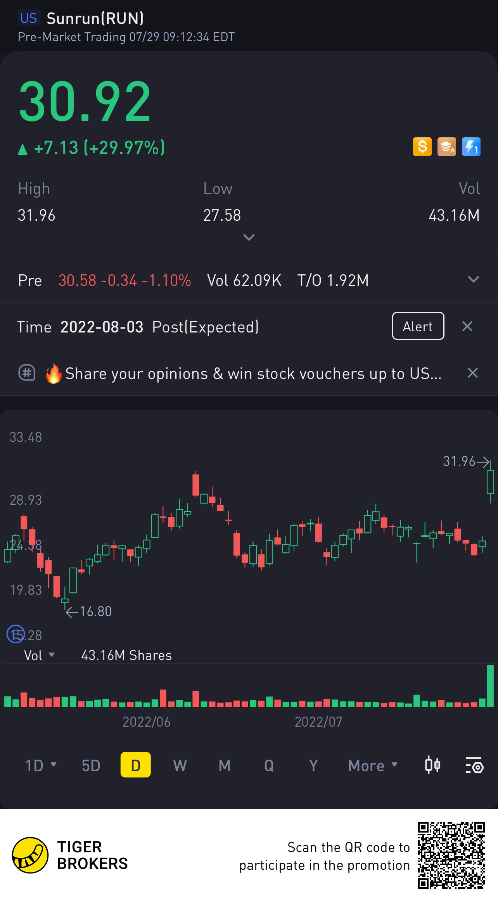Viewport: 498px width, 902px height.
Task: Expand quote details chevron below Low
Action: [249, 237]
